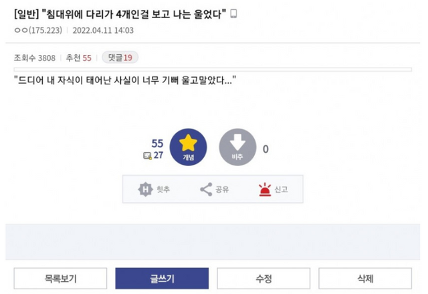This screenshot has width=428, height=294.
Task: Click the 글쓰기 write post button
Action: click(x=161, y=278)
